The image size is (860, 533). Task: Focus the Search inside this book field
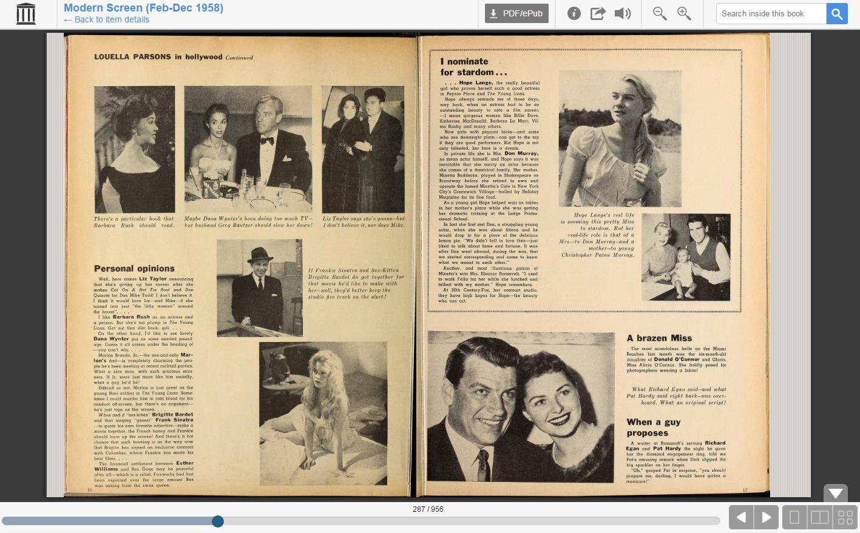click(771, 13)
